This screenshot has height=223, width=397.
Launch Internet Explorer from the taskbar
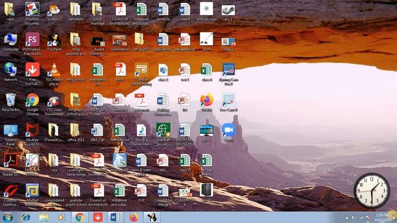(25, 217)
